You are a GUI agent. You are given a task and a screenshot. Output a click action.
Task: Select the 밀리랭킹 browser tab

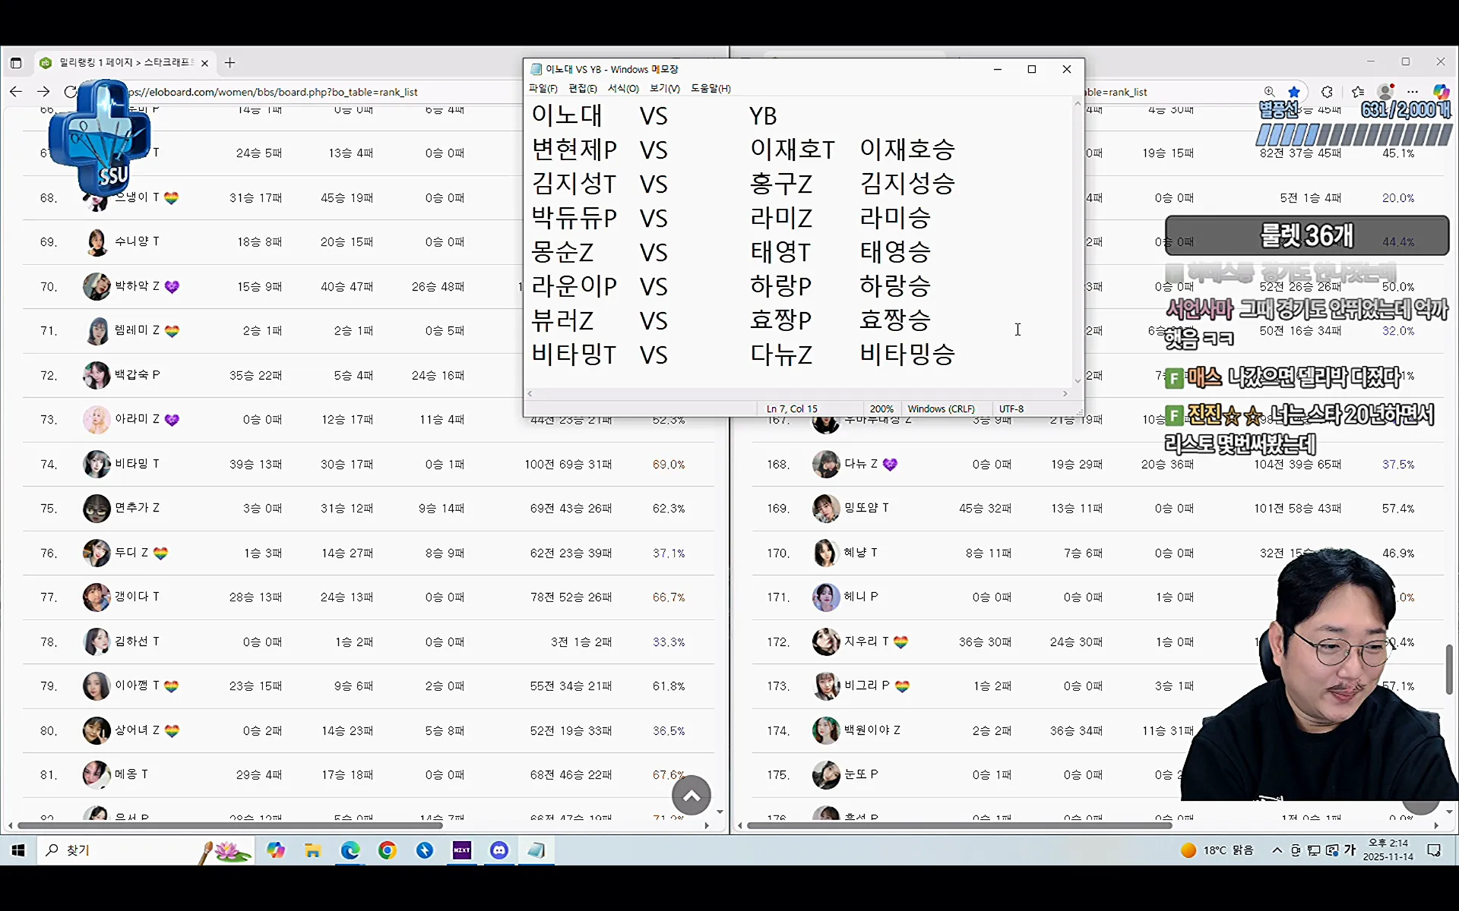click(122, 63)
